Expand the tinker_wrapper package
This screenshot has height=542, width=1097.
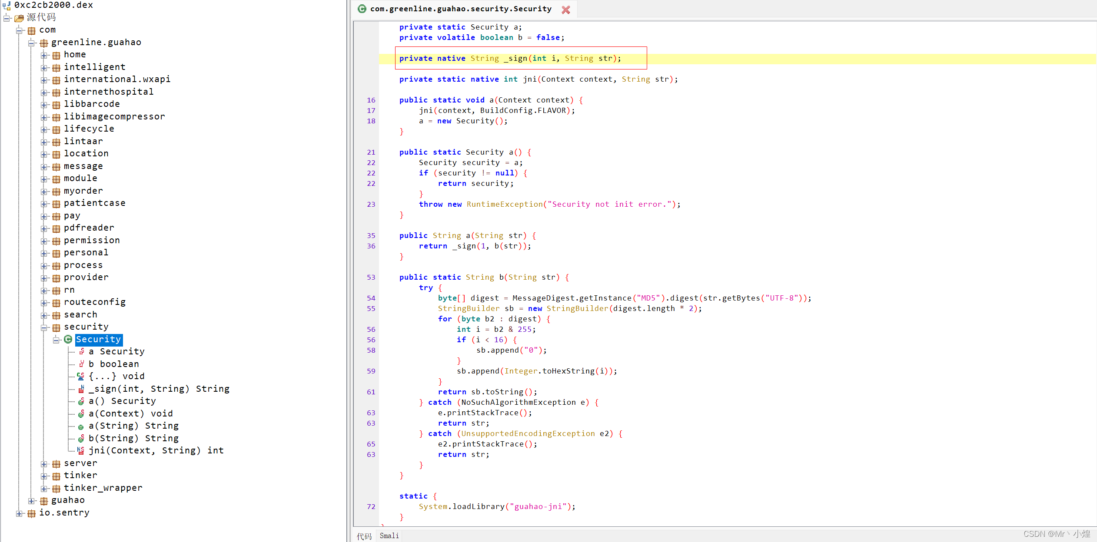[x=44, y=489]
